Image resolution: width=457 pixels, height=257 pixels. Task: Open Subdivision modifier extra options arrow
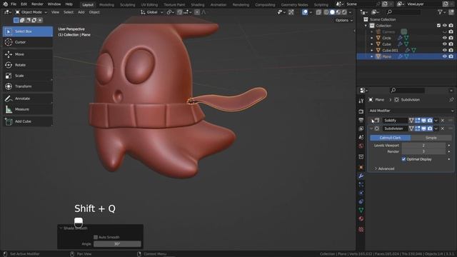436,128
